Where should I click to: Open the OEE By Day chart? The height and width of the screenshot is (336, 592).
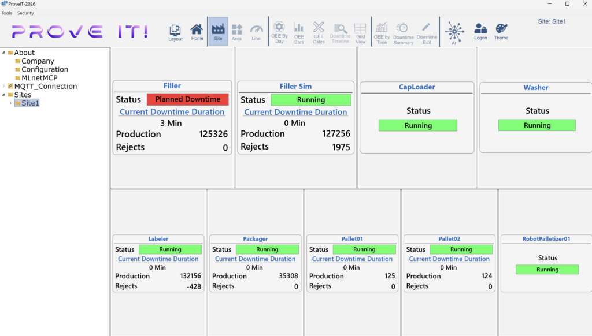(279, 32)
